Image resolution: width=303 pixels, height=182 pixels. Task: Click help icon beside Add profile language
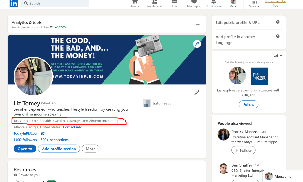[278, 36]
